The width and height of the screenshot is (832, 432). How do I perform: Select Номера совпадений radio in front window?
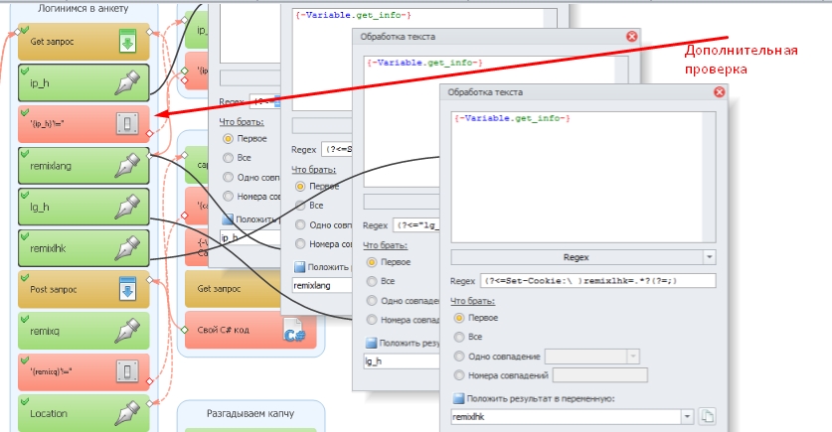(x=459, y=375)
